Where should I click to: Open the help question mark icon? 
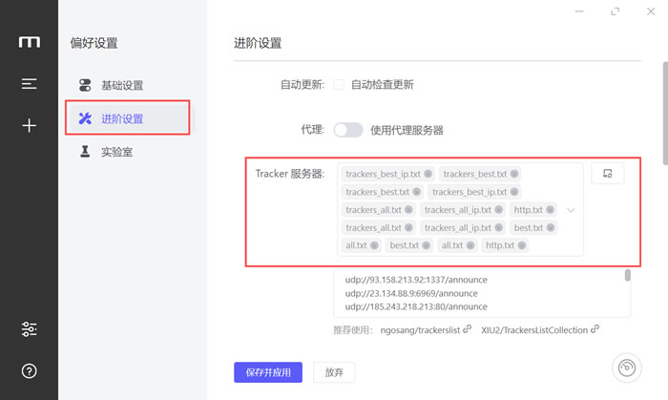coord(29,370)
